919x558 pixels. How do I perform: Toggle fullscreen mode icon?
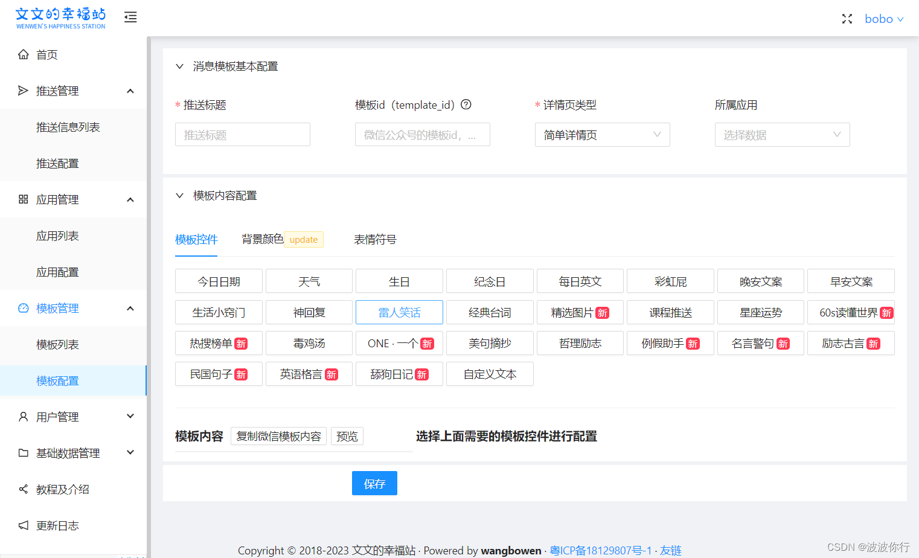(847, 19)
